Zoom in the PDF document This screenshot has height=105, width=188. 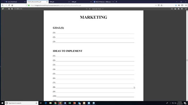click(90, 9)
